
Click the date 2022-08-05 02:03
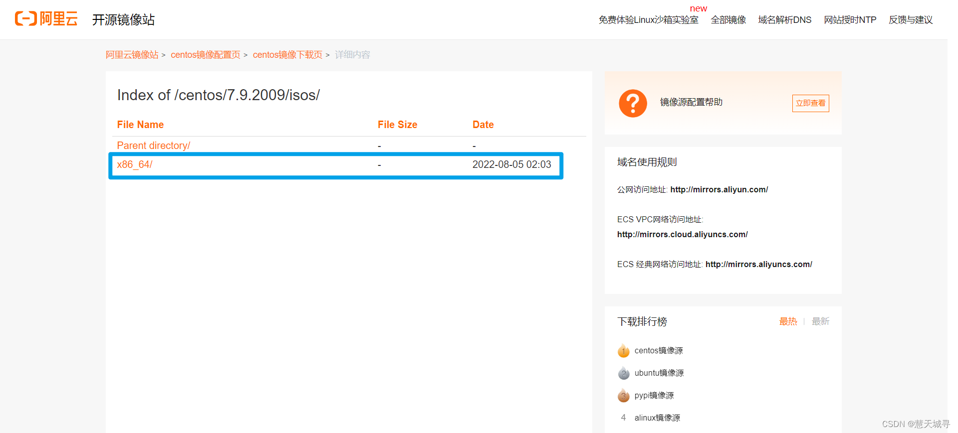coord(511,164)
